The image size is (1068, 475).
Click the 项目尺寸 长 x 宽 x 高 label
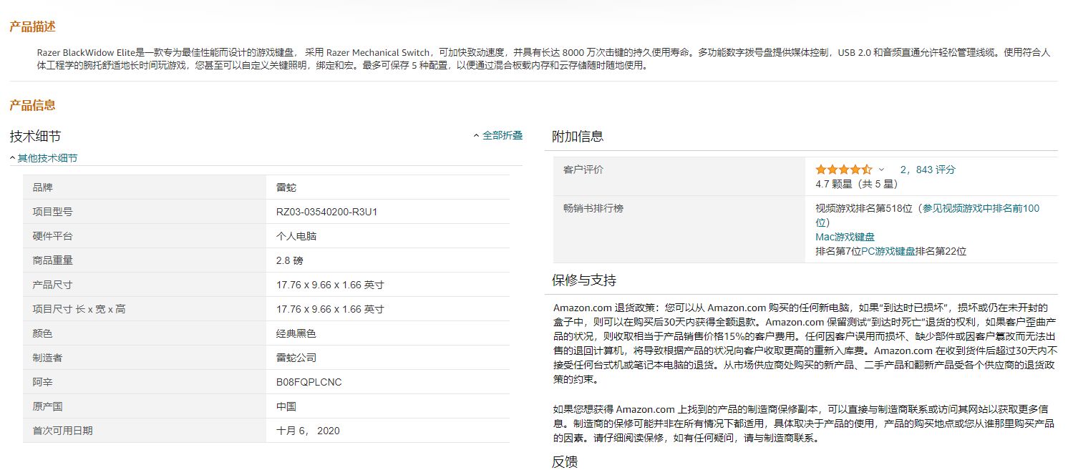point(79,309)
